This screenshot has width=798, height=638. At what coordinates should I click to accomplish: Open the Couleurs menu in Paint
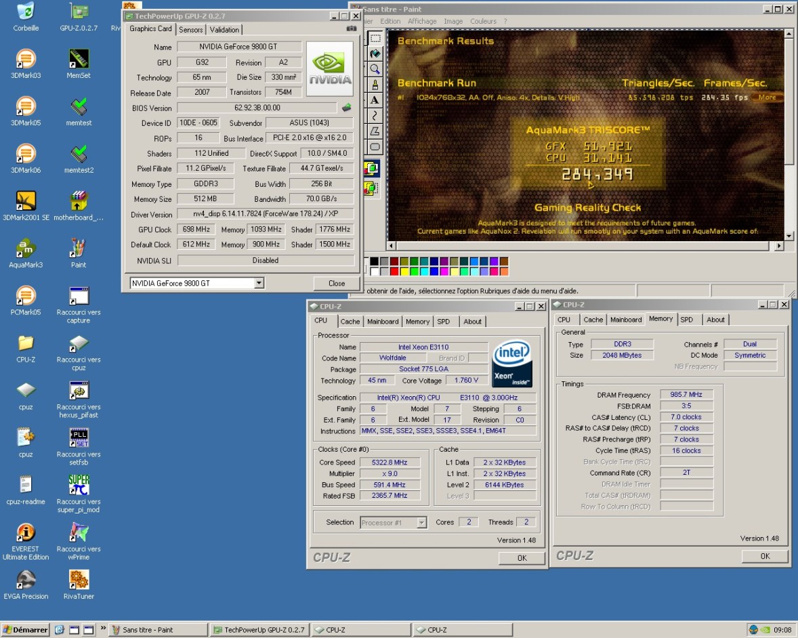(x=483, y=22)
